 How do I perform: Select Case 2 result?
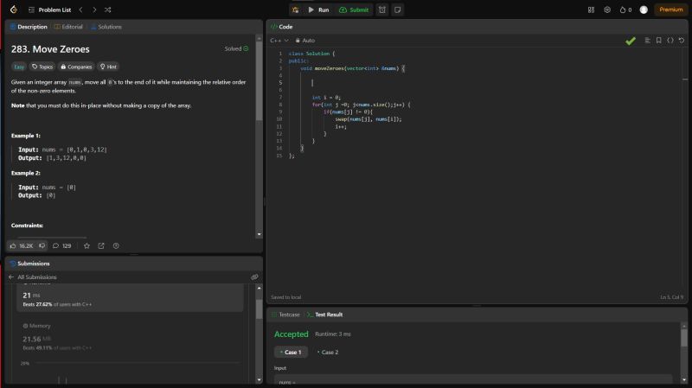point(328,353)
